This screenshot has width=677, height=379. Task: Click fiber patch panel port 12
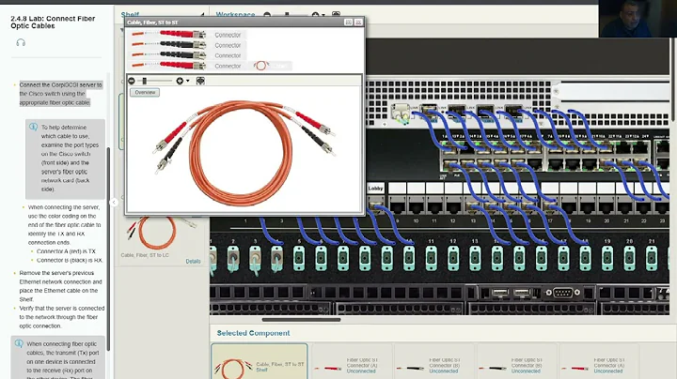[453, 258]
